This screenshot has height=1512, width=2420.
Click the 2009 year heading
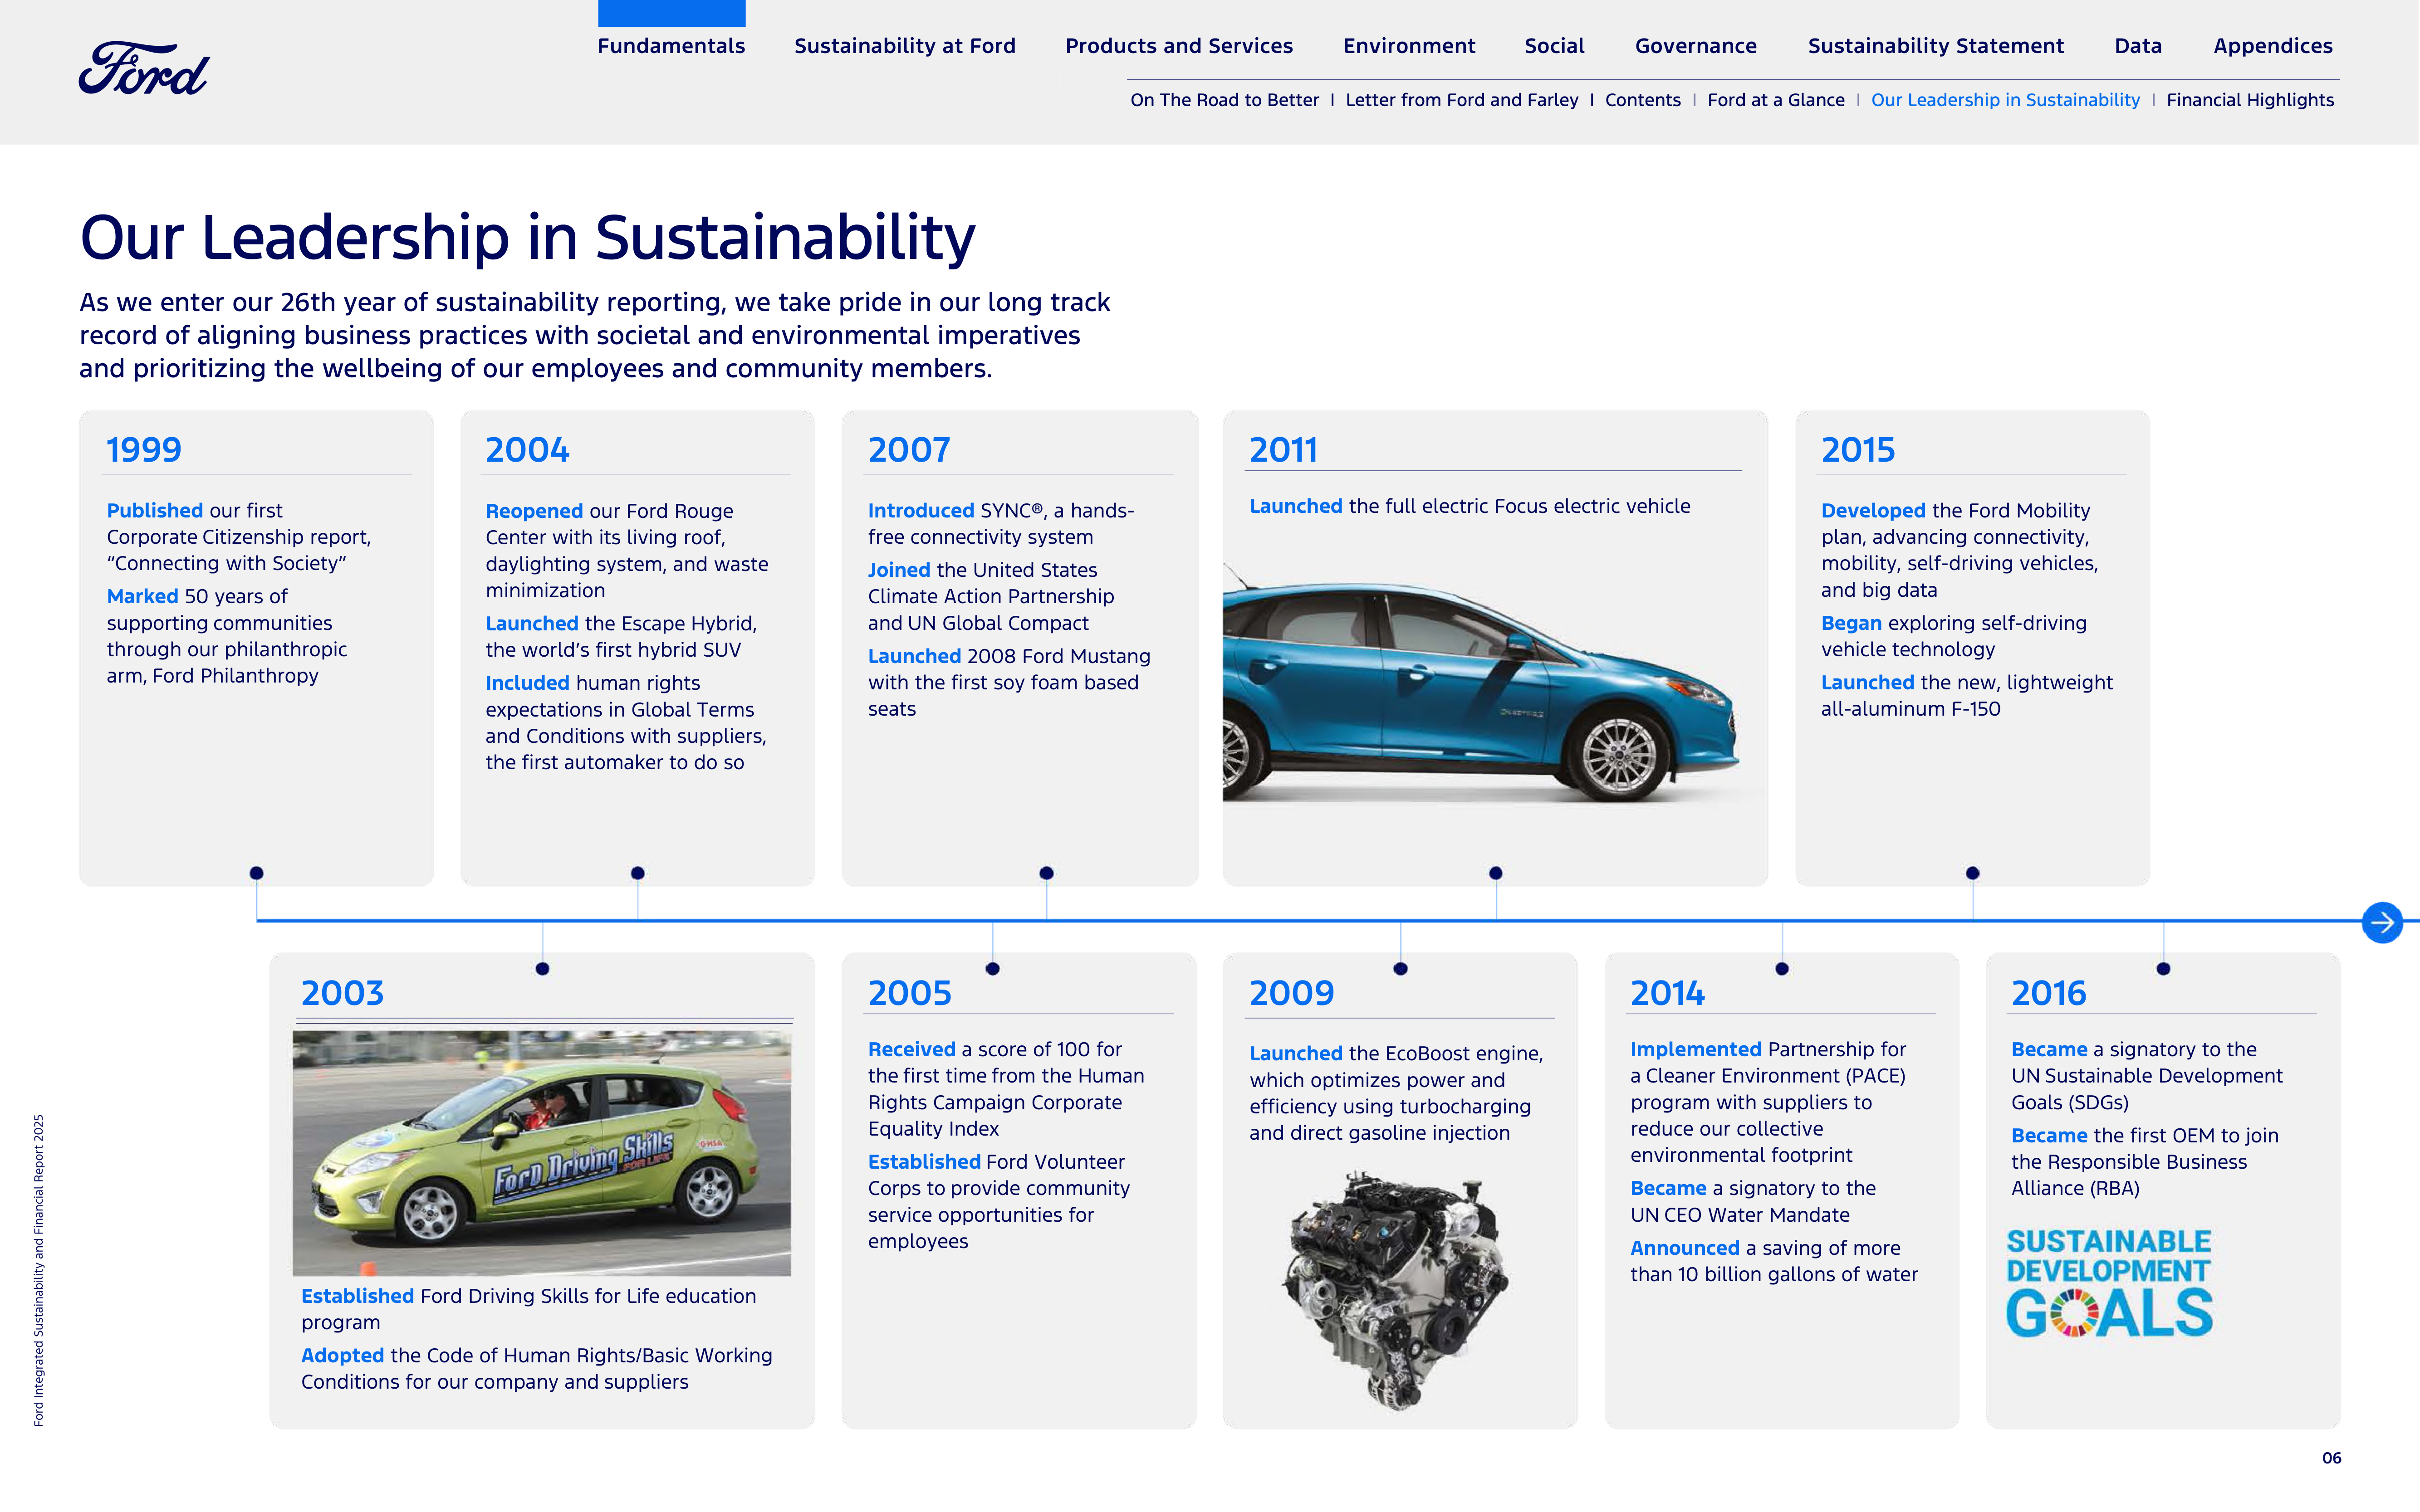[1292, 993]
